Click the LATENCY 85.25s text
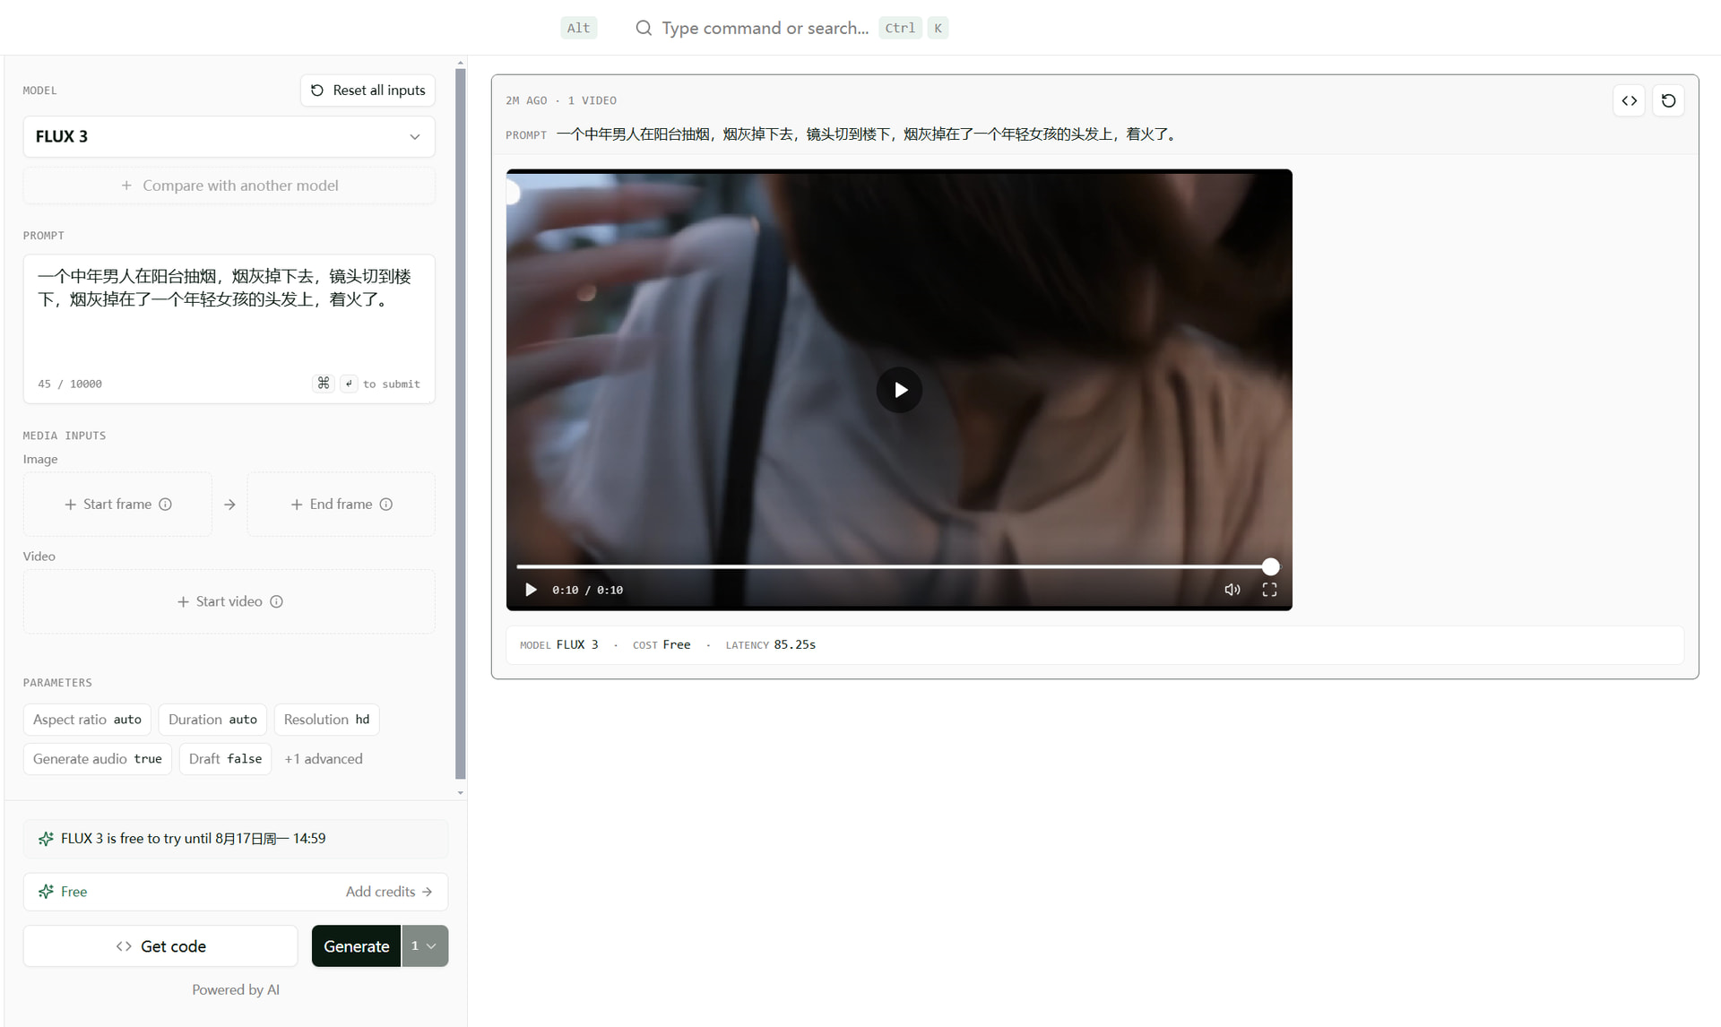This screenshot has height=1027, width=1721. click(x=770, y=645)
